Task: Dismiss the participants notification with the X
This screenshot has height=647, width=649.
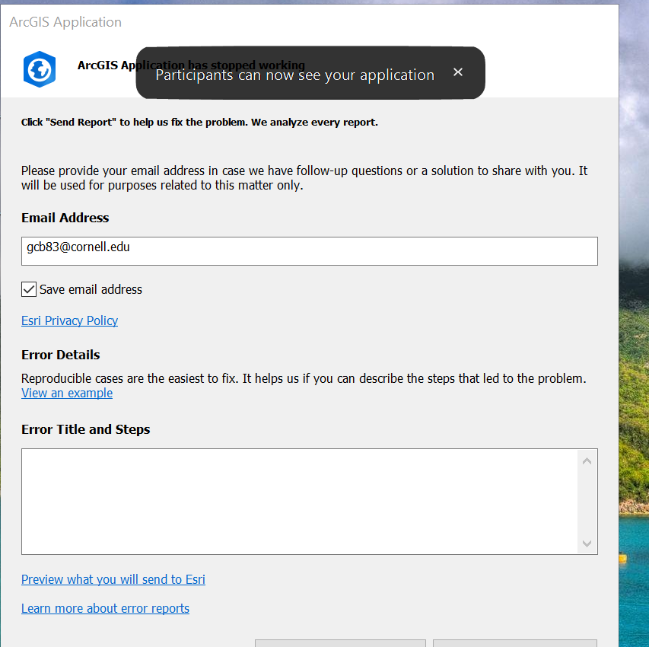Action: tap(457, 72)
